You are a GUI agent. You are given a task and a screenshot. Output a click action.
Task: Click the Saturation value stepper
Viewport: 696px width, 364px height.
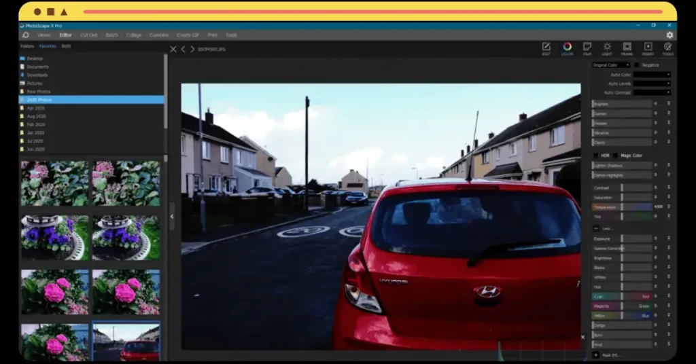pos(669,198)
